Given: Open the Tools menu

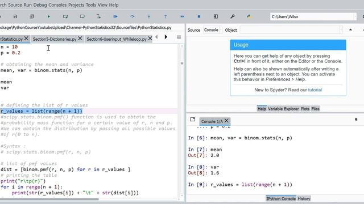Looking at the screenshot, I should coord(91,5).
